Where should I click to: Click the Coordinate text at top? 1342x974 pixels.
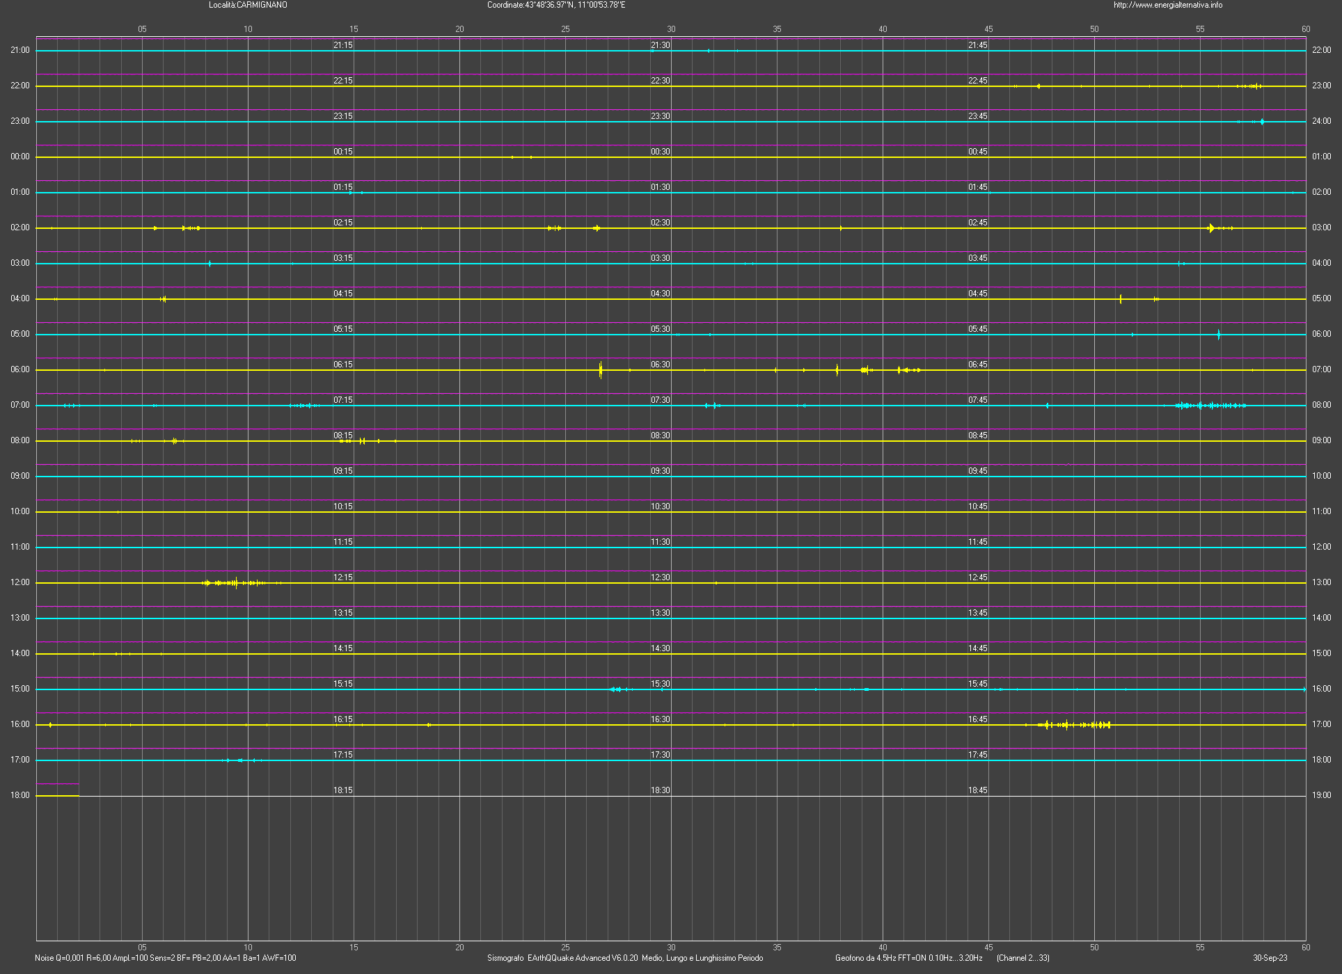point(556,5)
